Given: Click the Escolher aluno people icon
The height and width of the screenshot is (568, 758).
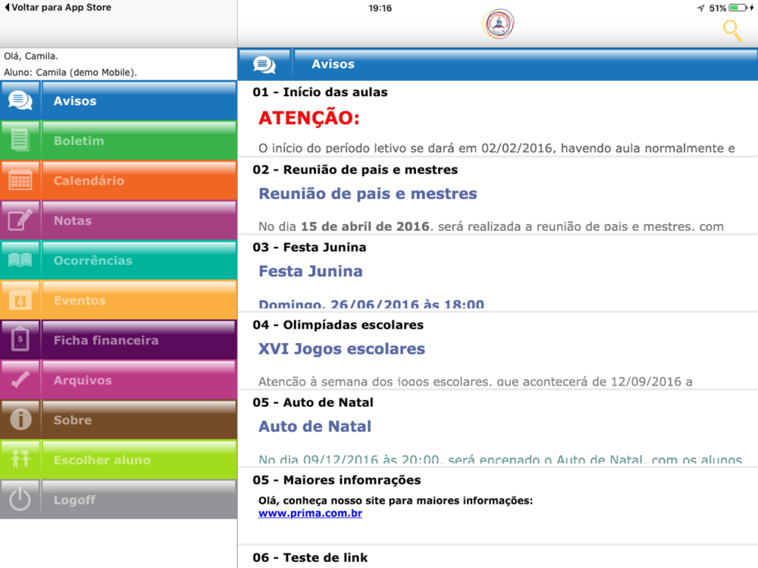Looking at the screenshot, I should pos(20,460).
